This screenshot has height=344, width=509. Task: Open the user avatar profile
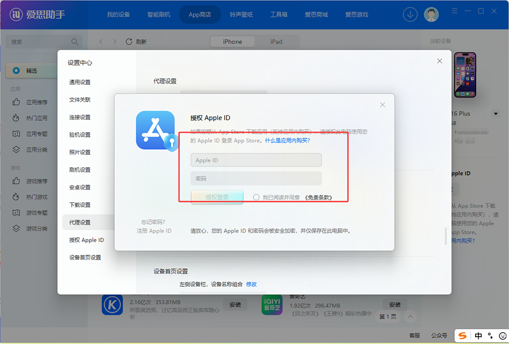pyautogui.click(x=431, y=15)
